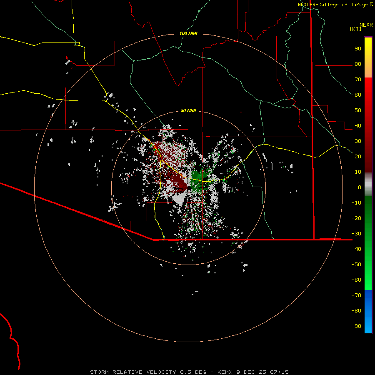Click the -20 value on velocity scale
The height and width of the screenshot is (375, 375).
[356, 218]
